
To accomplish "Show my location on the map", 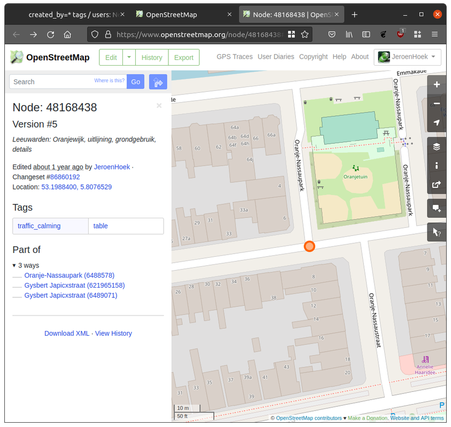I will tap(437, 123).
